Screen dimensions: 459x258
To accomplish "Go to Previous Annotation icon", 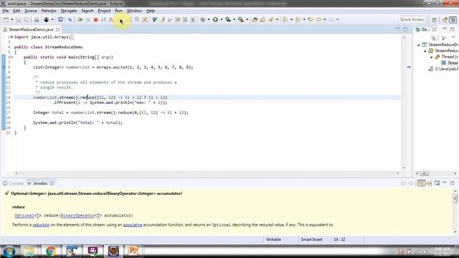I will (298, 19).
